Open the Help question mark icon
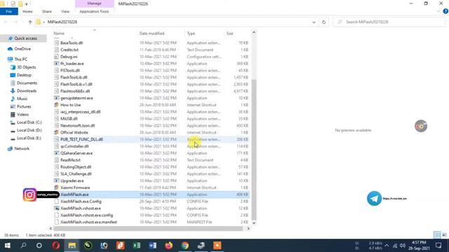 coord(445,11)
